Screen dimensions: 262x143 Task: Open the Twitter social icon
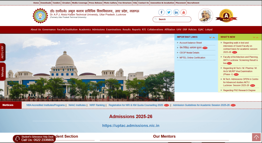click(x=169, y=12)
